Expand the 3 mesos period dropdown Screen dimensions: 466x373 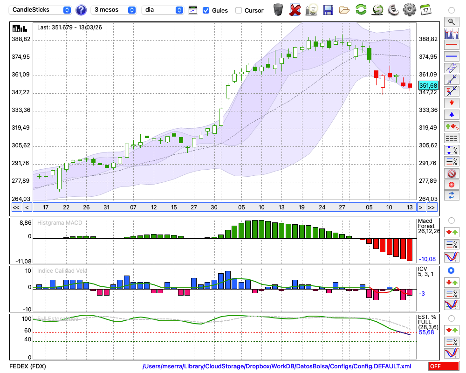(x=114, y=10)
